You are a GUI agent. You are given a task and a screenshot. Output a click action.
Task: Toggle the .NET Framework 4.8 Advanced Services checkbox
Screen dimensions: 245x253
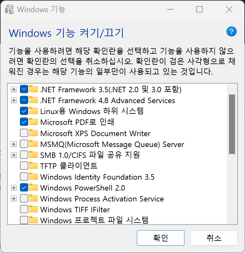[x=24, y=100]
